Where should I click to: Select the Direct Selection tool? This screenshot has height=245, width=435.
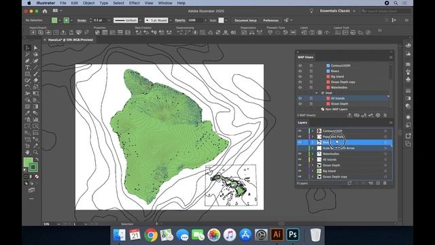[x=35, y=48]
